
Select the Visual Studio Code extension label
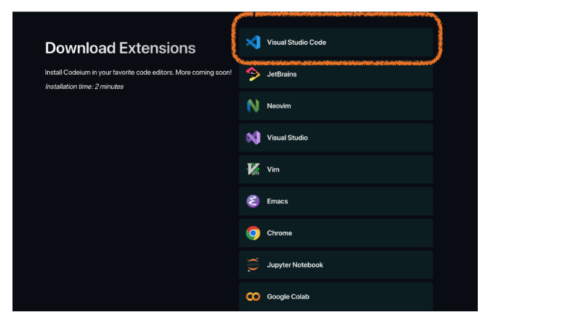point(297,43)
